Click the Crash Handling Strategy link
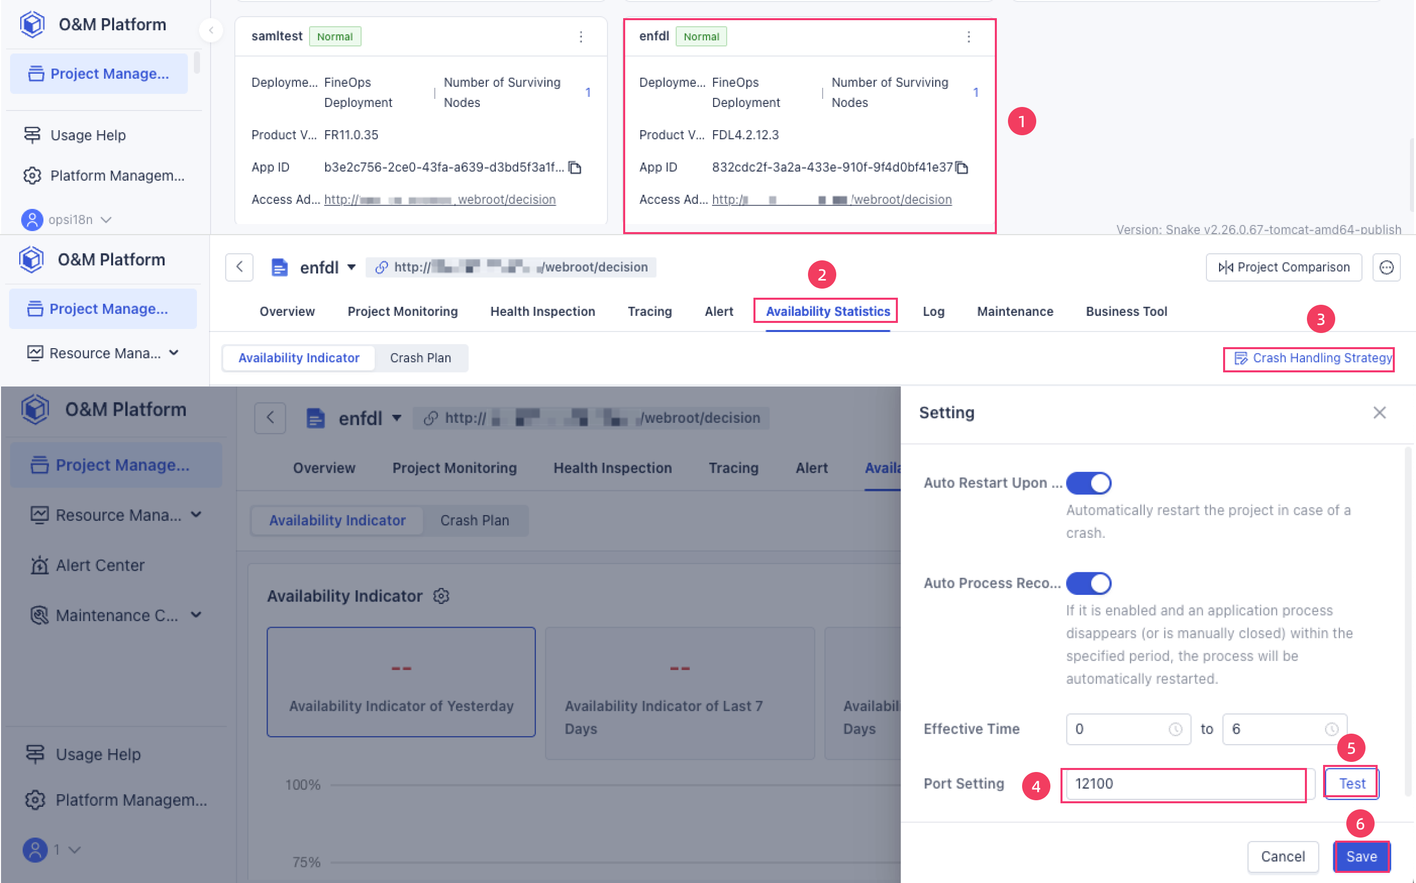Viewport: 1416px width, 883px height. click(1312, 358)
